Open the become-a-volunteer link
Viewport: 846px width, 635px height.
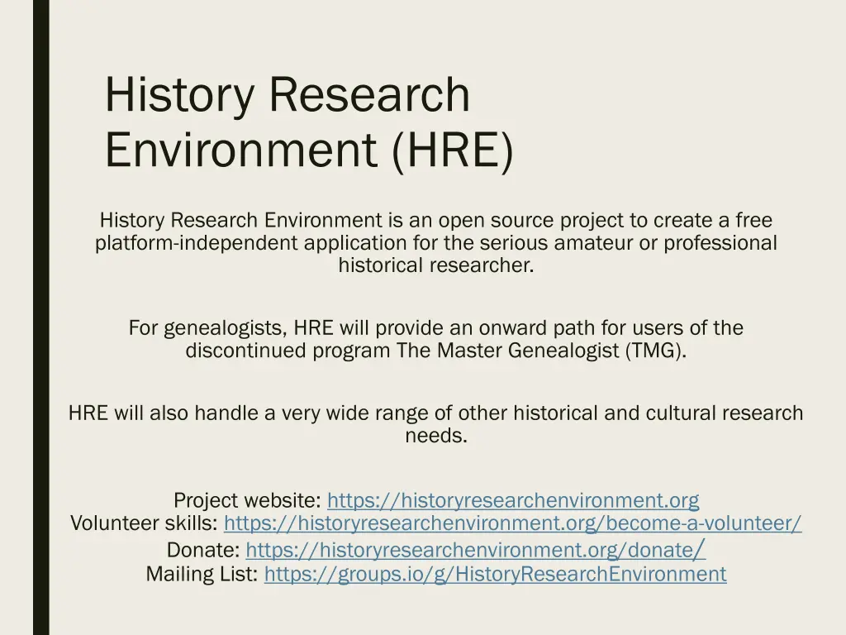click(x=512, y=523)
